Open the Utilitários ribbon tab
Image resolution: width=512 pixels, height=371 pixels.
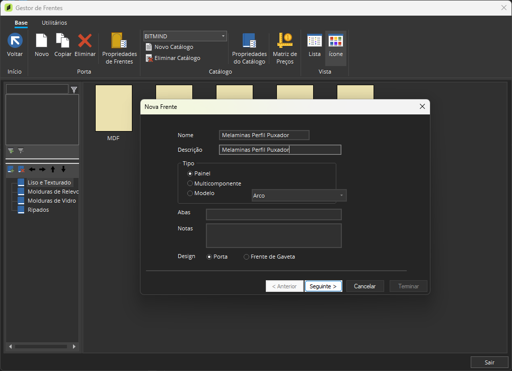(x=54, y=23)
